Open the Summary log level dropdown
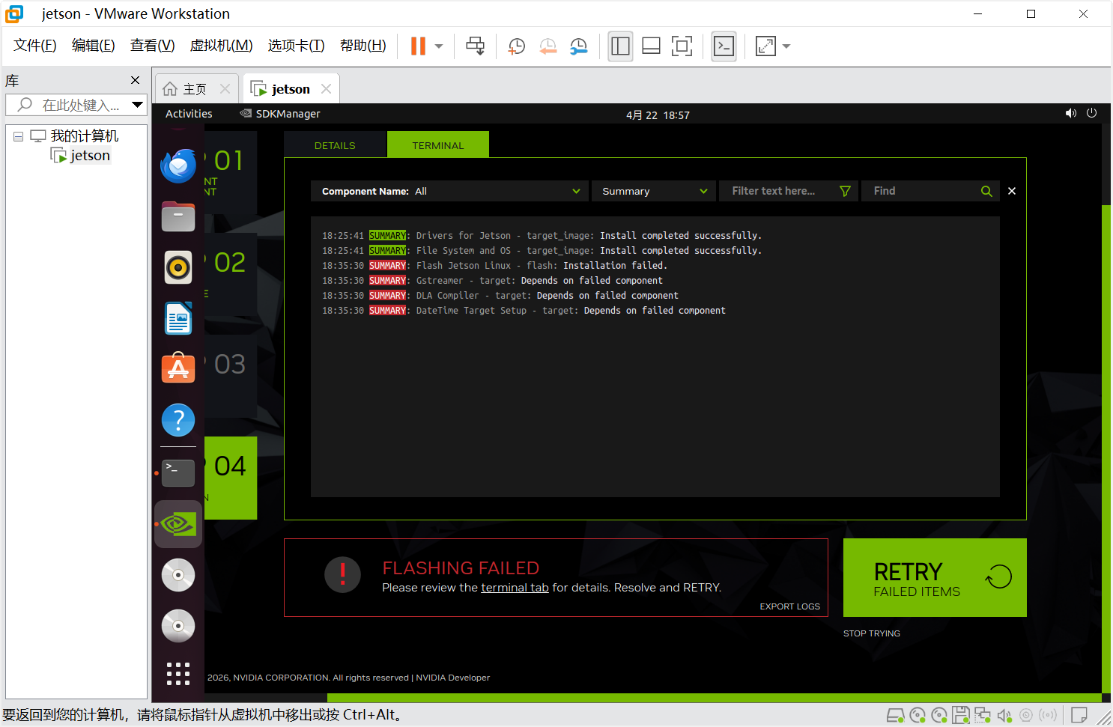The image size is (1113, 727). (654, 192)
